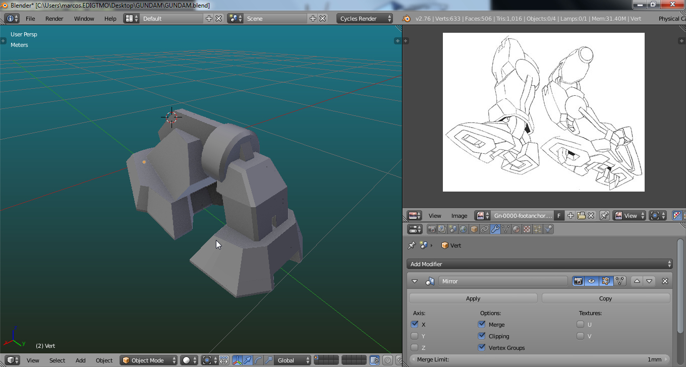Open the World properties tab (globe icon)

463,229
